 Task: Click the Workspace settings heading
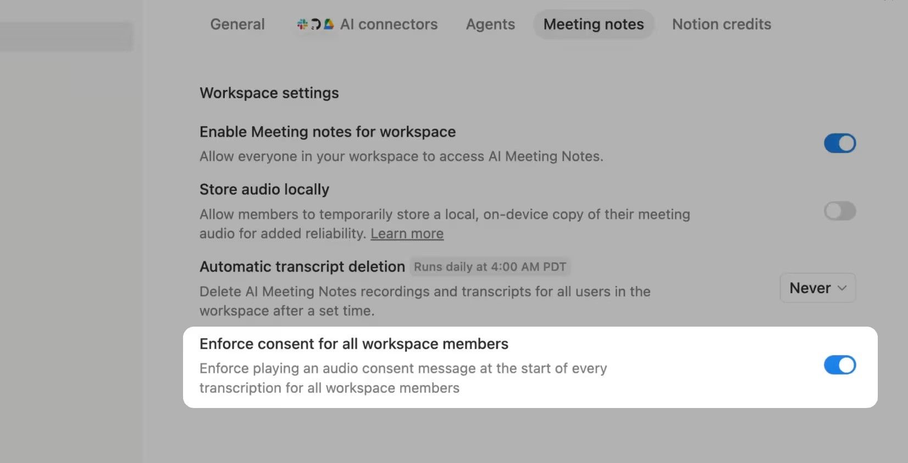pos(269,93)
